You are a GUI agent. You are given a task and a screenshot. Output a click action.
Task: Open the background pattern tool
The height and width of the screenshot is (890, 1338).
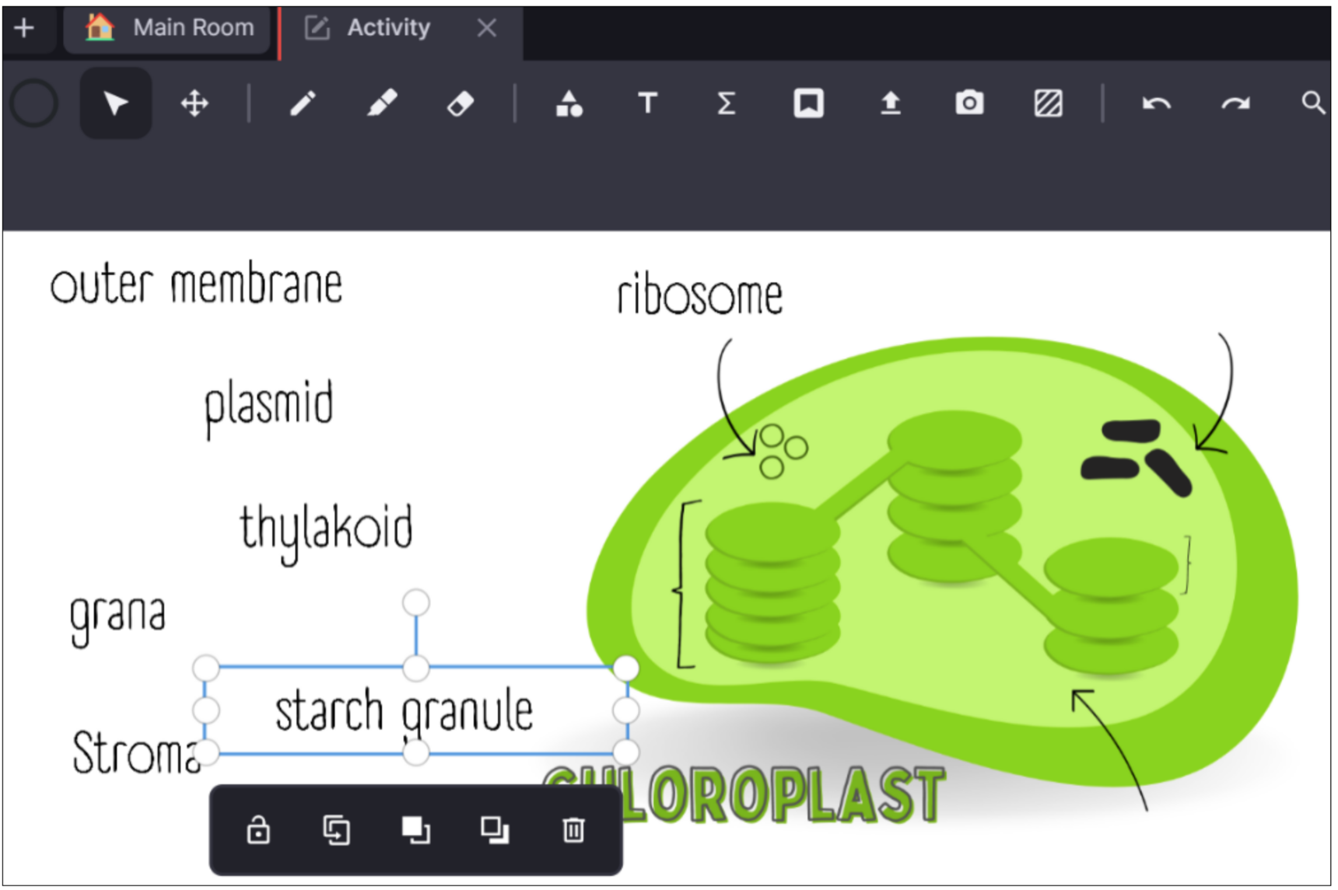tap(1048, 102)
